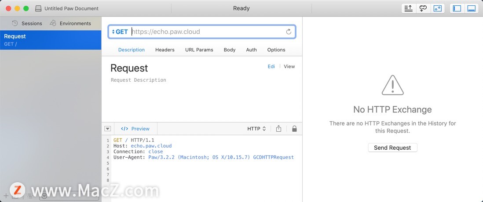Toggle the lock icon in preview bar
This screenshot has height=202, width=483.
(294, 129)
